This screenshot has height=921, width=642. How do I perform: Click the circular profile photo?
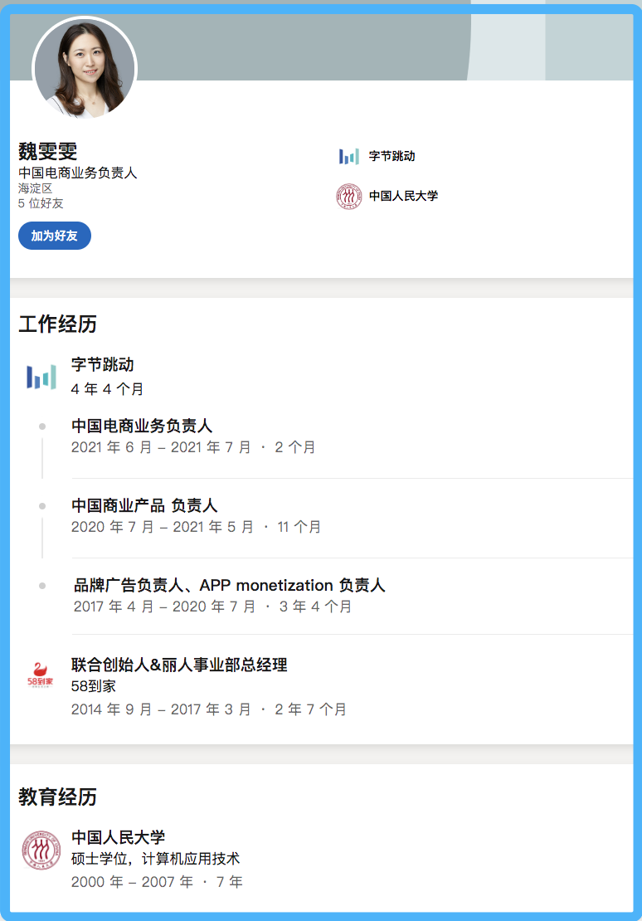(84, 68)
